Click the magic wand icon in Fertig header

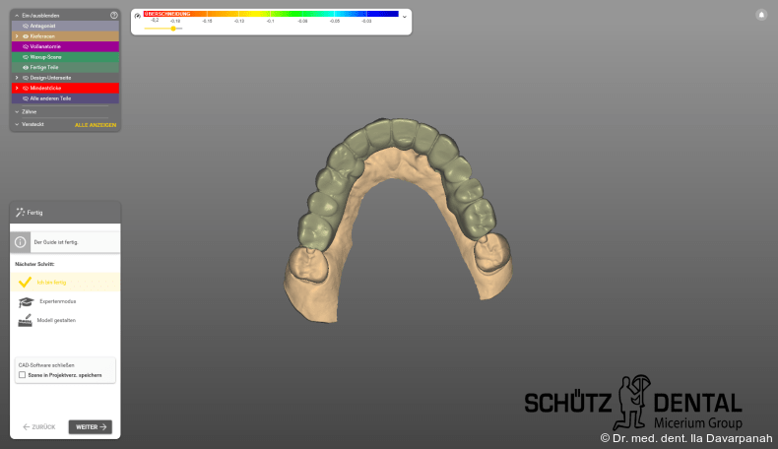pyautogui.click(x=21, y=212)
